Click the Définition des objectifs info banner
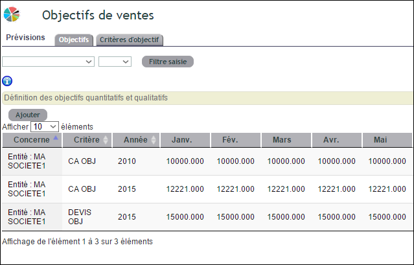Viewport: 414px width, 265px height. coord(207,98)
